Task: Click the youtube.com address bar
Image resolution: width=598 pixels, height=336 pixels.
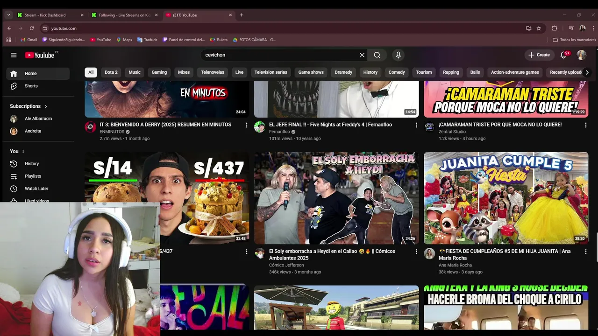Action: pos(280,28)
